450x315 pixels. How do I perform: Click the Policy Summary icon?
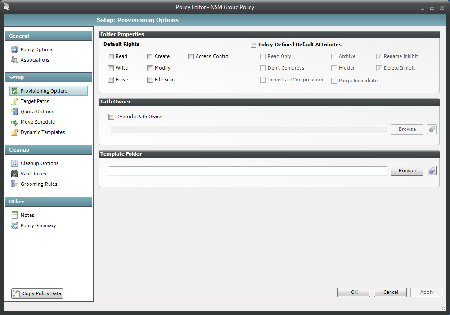click(x=14, y=225)
